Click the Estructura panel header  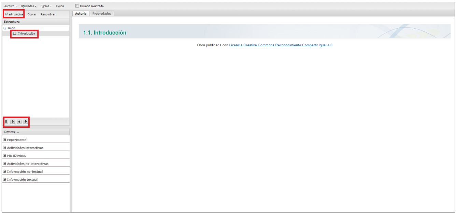point(36,22)
